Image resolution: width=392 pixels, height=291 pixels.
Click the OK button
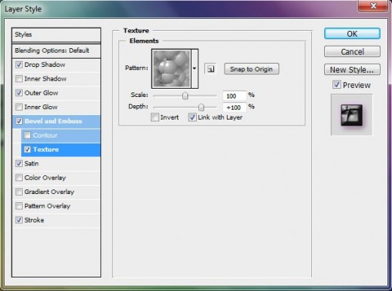[352, 34]
